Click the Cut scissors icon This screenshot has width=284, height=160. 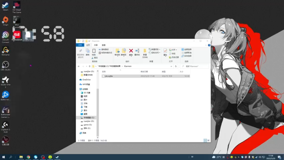tap(92, 58)
